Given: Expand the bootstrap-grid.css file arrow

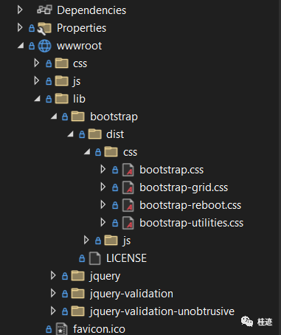Looking at the screenshot, I should click(x=103, y=187).
